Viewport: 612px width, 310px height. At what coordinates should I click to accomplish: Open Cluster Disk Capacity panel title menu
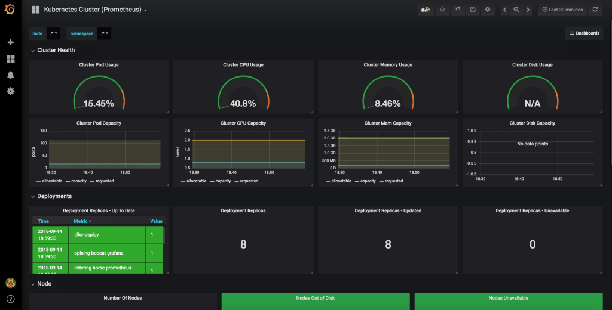(533, 123)
